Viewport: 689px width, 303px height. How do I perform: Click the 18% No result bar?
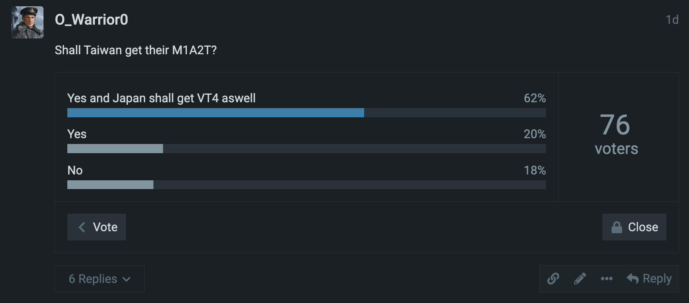point(110,184)
